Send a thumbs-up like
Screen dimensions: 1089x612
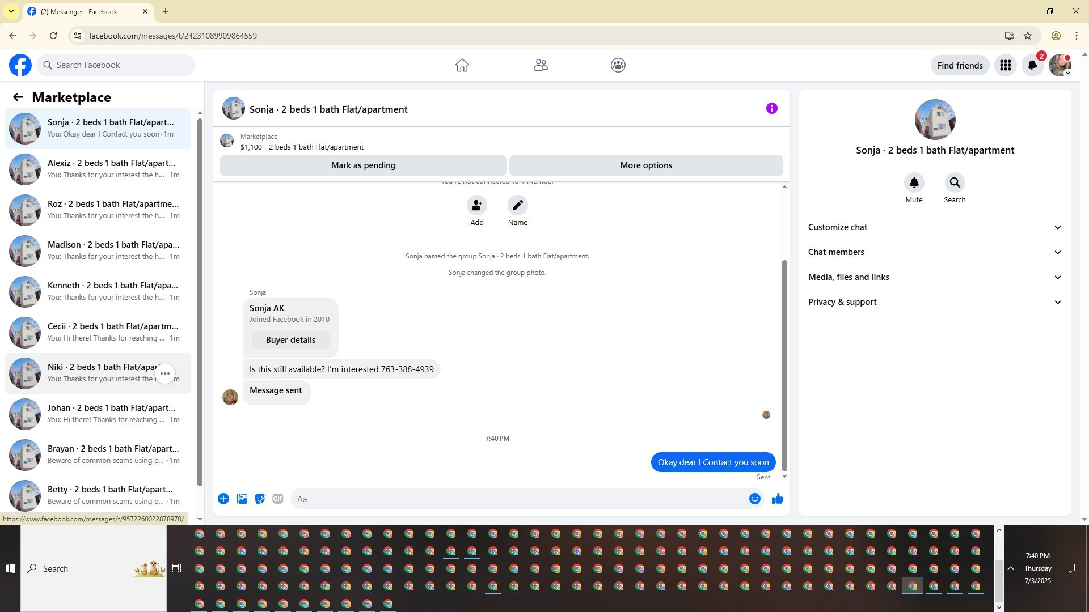pos(777,499)
